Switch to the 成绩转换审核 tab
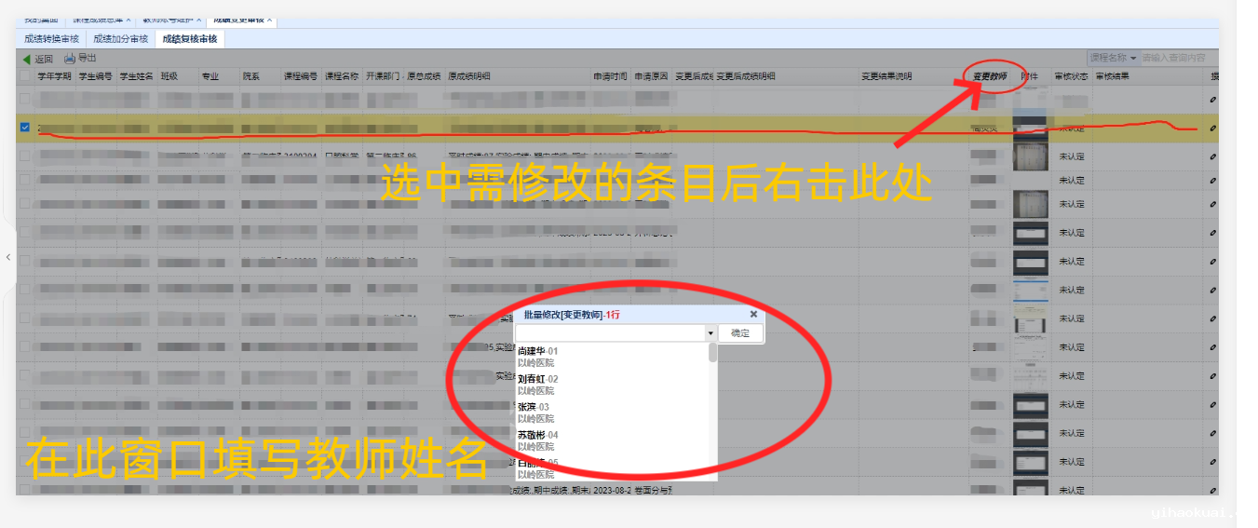 (52, 39)
